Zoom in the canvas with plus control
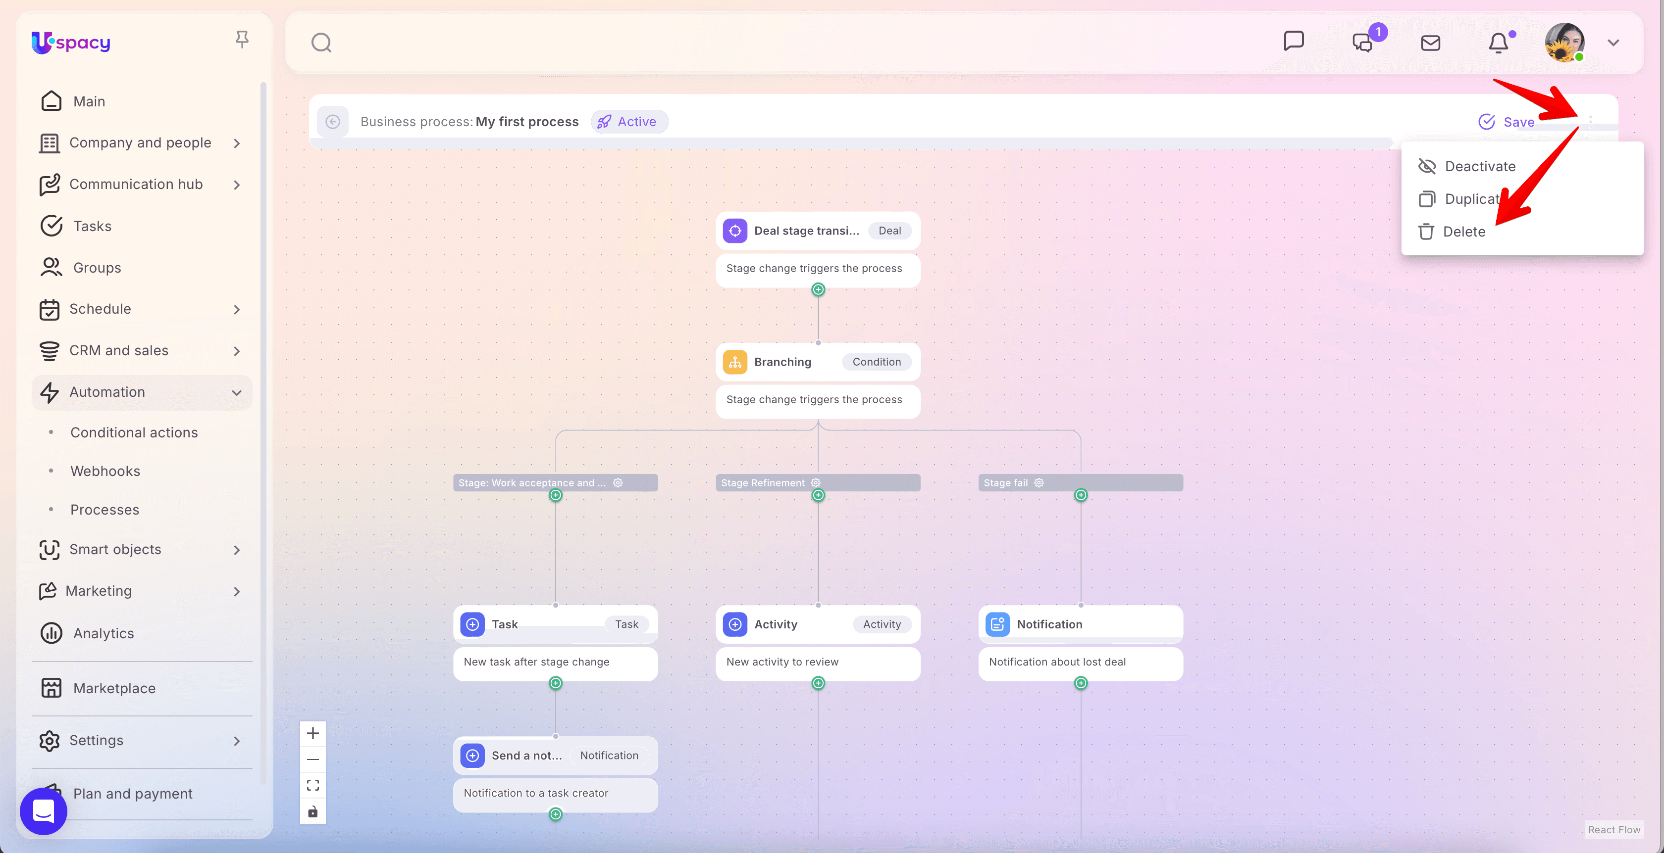The width and height of the screenshot is (1664, 853). (x=312, y=734)
